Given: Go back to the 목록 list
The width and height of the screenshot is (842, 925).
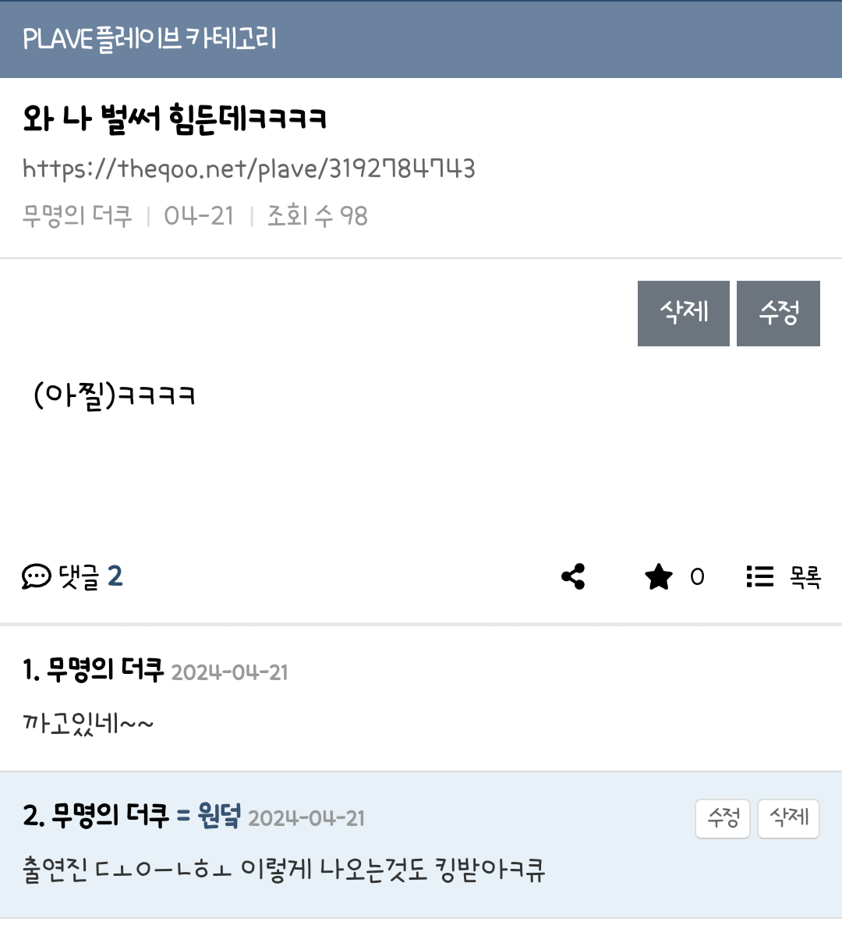Looking at the screenshot, I should click(805, 577).
